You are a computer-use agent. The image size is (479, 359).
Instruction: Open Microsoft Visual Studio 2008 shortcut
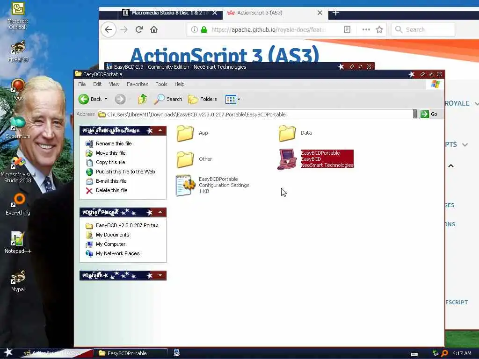pyautogui.click(x=18, y=169)
